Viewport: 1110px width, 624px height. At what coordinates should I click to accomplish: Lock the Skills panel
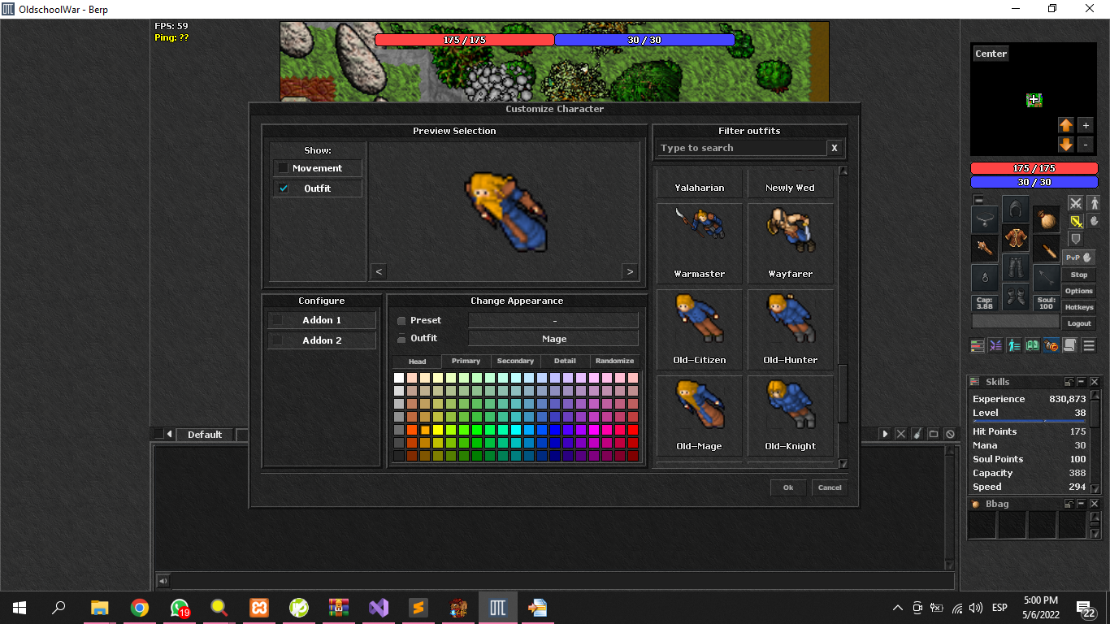1069,382
